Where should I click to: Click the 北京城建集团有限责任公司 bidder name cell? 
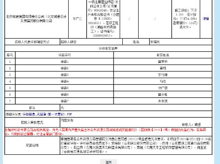(37, 19)
